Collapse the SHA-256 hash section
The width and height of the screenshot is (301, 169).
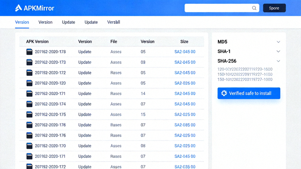[278, 61]
